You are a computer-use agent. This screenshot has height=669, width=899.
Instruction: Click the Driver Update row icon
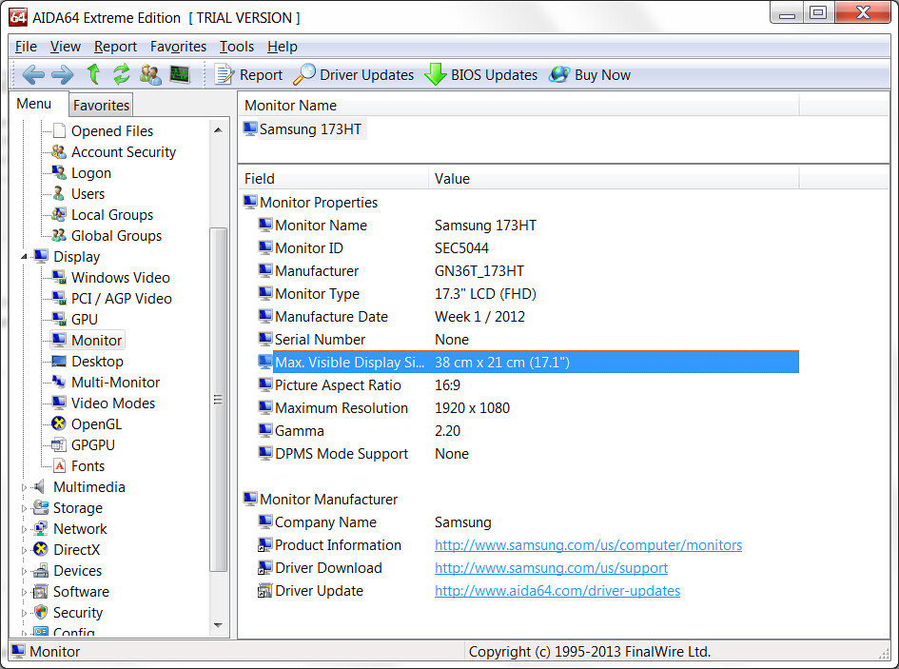tap(264, 590)
